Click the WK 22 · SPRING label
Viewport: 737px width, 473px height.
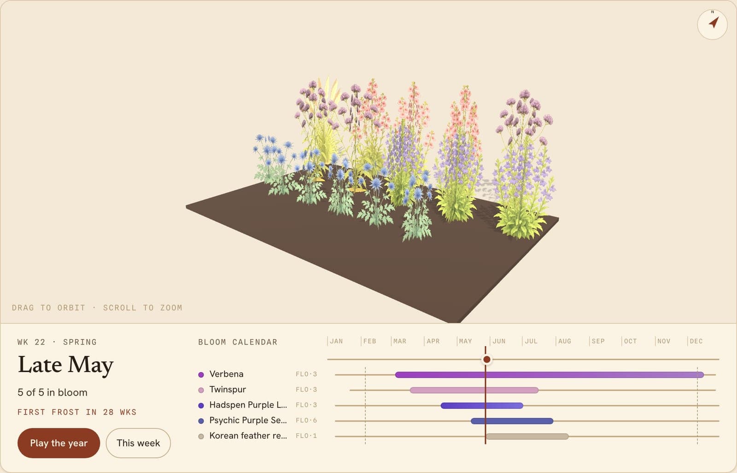coord(57,342)
